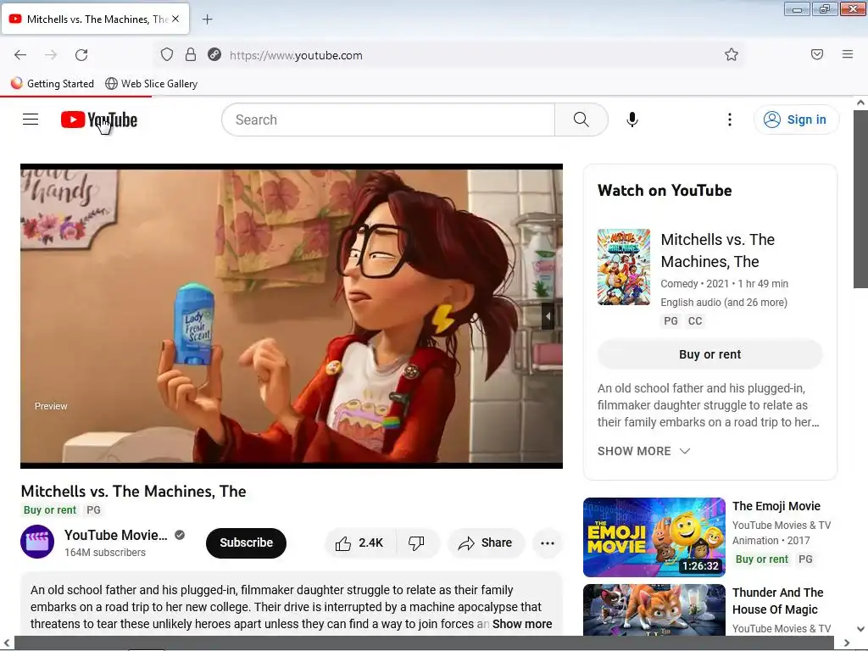Expand SHOW MORE in movie info card
Screen dimensions: 868x651
pos(644,451)
